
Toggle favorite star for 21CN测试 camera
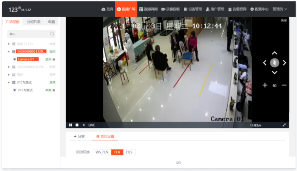click(54, 90)
